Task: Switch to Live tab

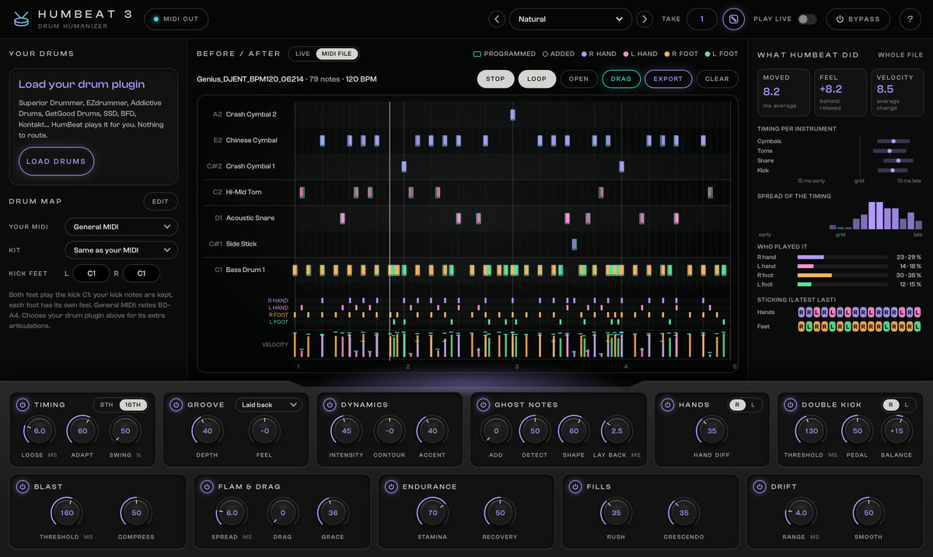Action: (302, 54)
